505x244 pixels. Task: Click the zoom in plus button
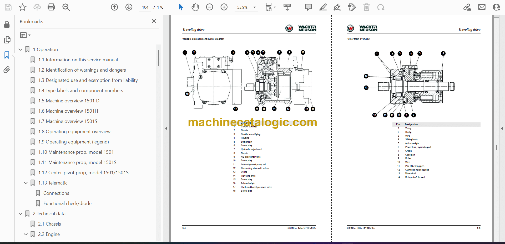(224, 7)
